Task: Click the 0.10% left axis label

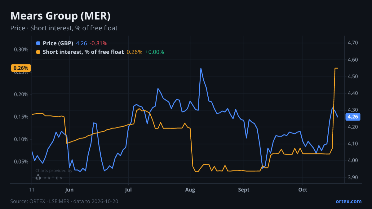Action: (x=21, y=139)
